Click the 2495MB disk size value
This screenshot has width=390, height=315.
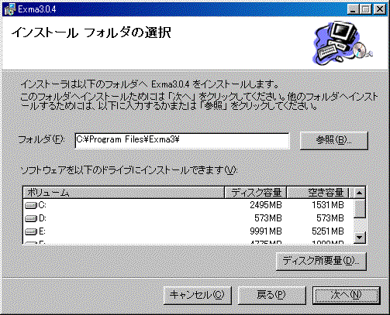tap(266, 205)
